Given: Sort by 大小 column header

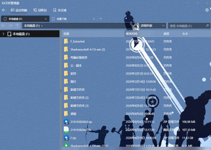Looking at the screenshot, I should coord(185,34).
